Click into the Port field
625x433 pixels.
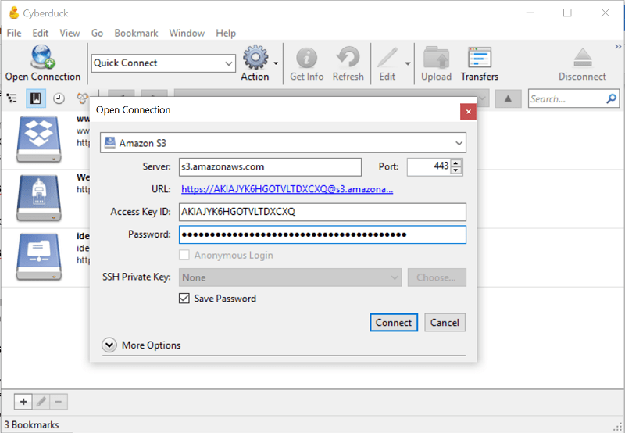[x=429, y=166]
